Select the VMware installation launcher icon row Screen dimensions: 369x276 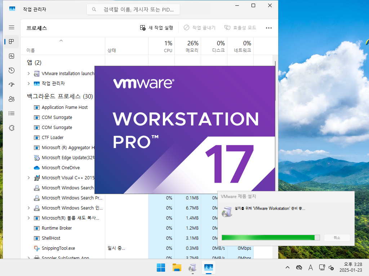click(36, 74)
